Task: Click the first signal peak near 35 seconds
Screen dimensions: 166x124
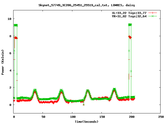Action: (35, 90)
